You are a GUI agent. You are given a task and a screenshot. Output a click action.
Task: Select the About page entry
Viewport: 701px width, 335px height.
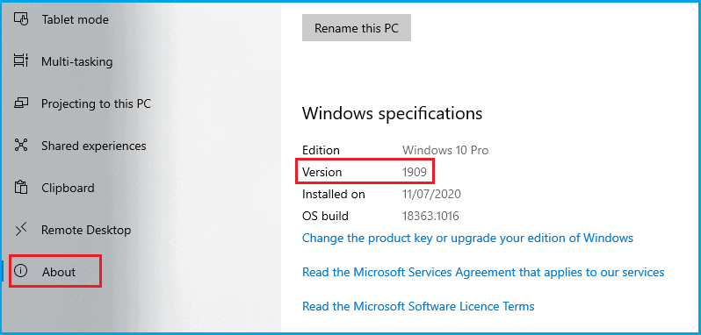(59, 272)
